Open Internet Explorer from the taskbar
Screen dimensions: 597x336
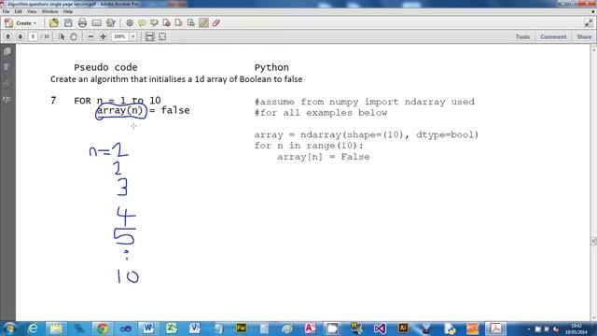(34, 329)
